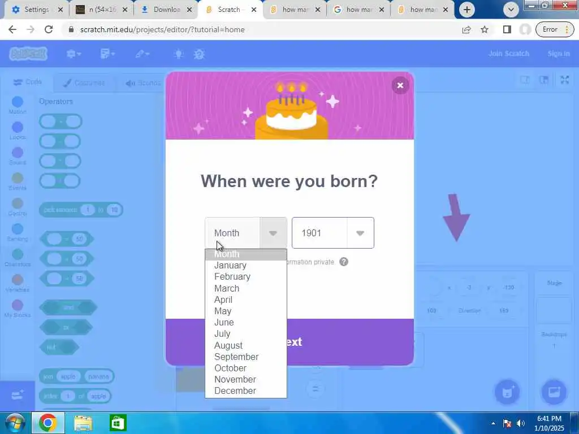Click the Scratch logo
This screenshot has width=579, height=434.
pyautogui.click(x=28, y=54)
